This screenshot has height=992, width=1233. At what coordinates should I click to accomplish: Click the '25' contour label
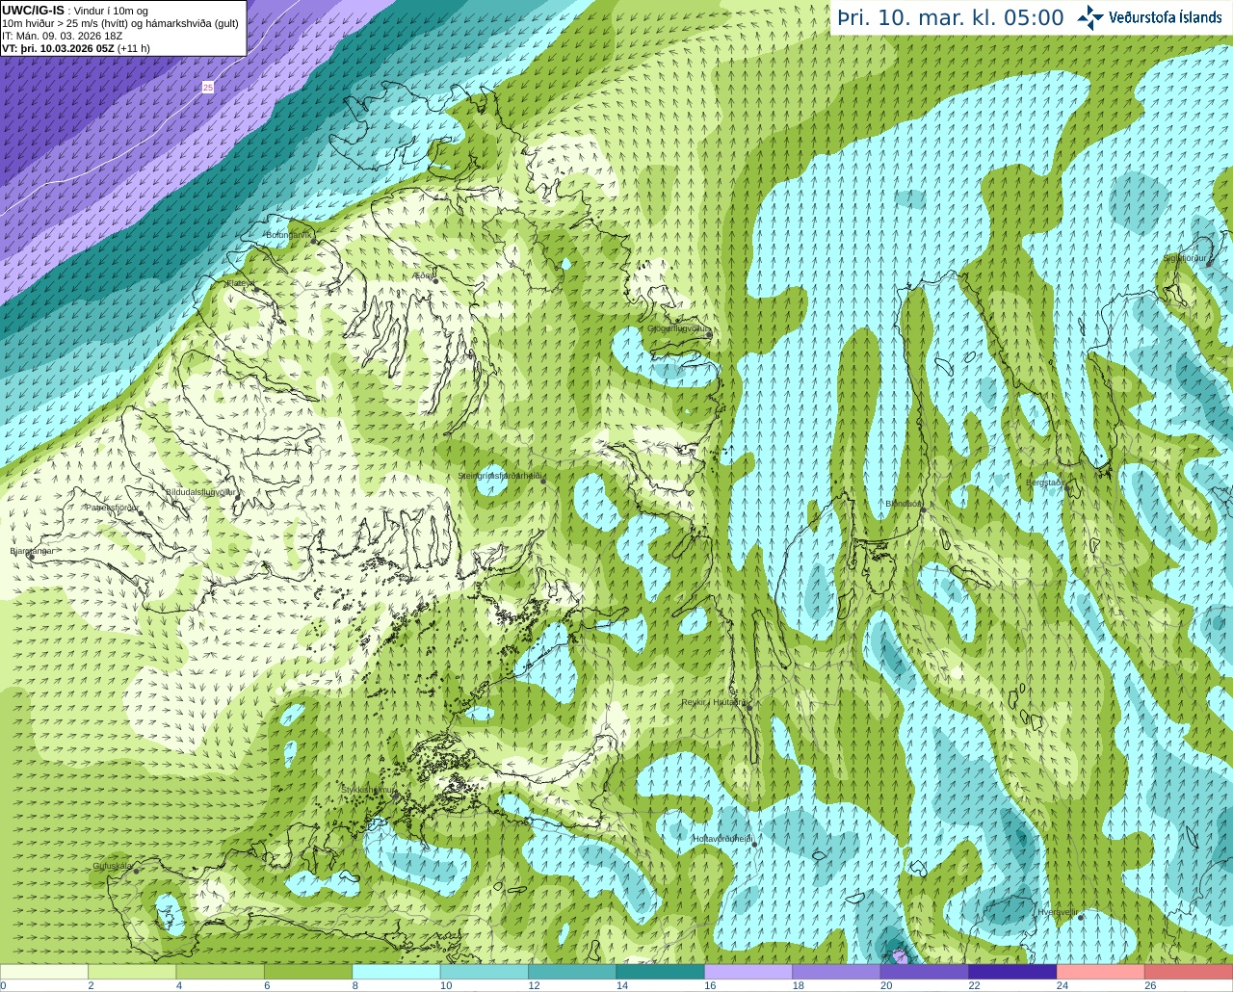click(x=208, y=88)
